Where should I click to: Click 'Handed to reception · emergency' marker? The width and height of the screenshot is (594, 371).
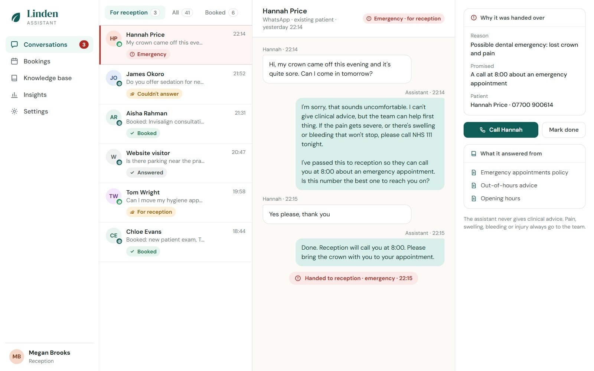coord(353,278)
